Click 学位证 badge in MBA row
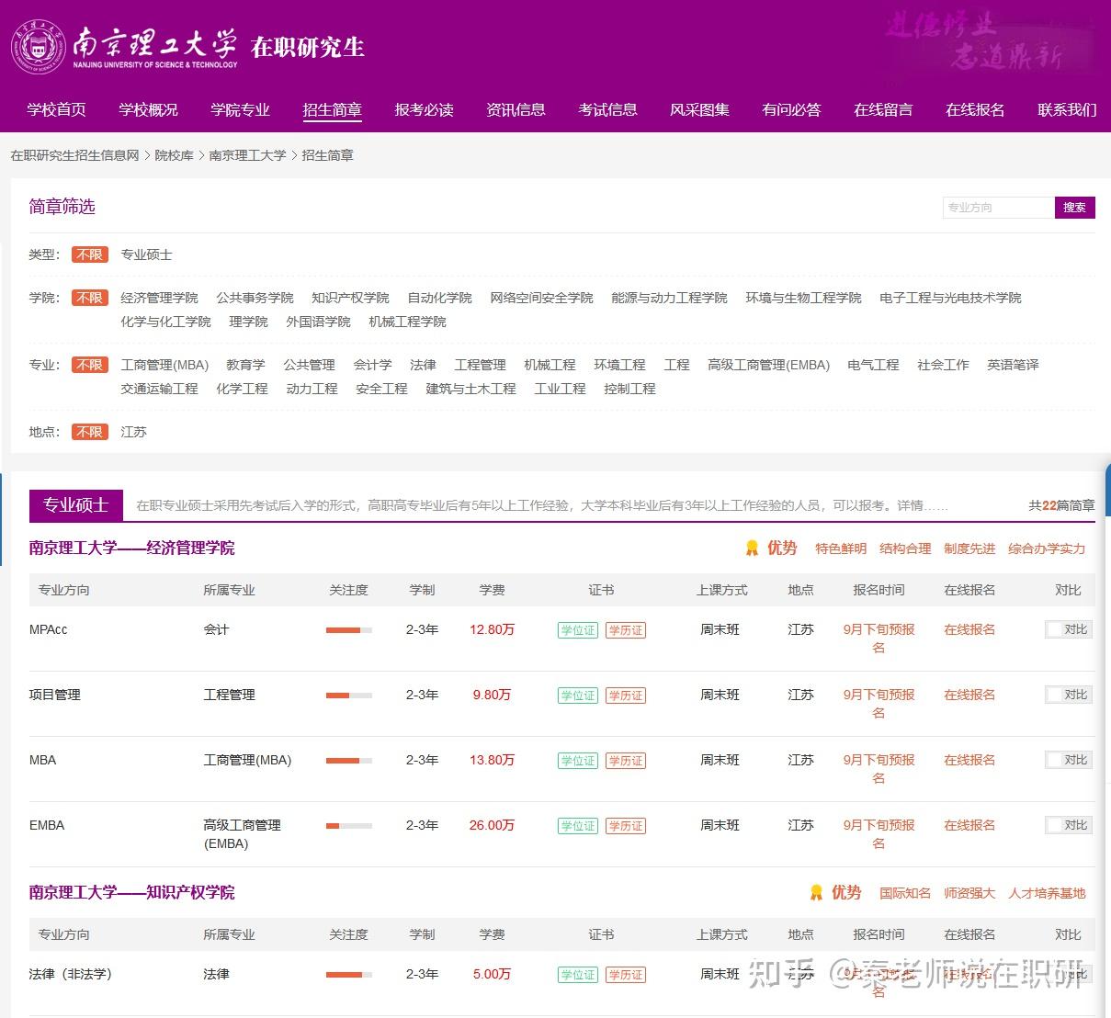Screen dimensions: 1111x1018 point(578,761)
